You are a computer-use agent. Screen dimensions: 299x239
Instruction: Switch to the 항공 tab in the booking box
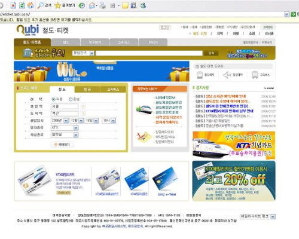87,90
